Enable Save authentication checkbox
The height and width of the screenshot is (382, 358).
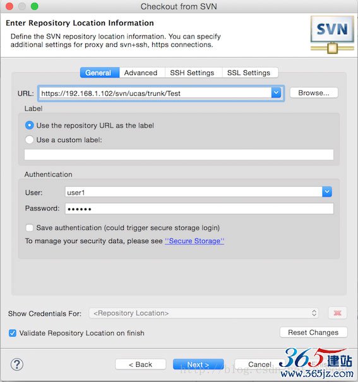pyautogui.click(x=30, y=228)
